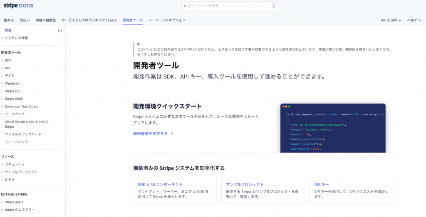Expand Stripe Apps sidebar item
This screenshot has height=217, width=426.
(x=12, y=202)
